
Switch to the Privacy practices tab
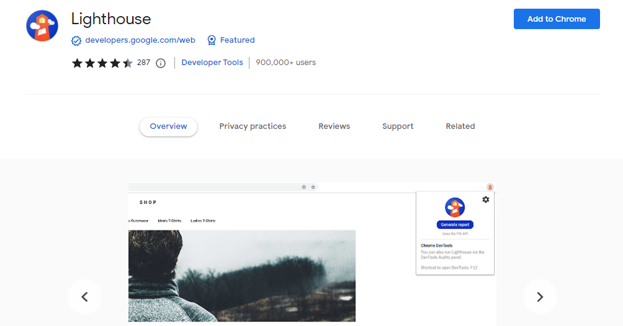[x=253, y=126]
